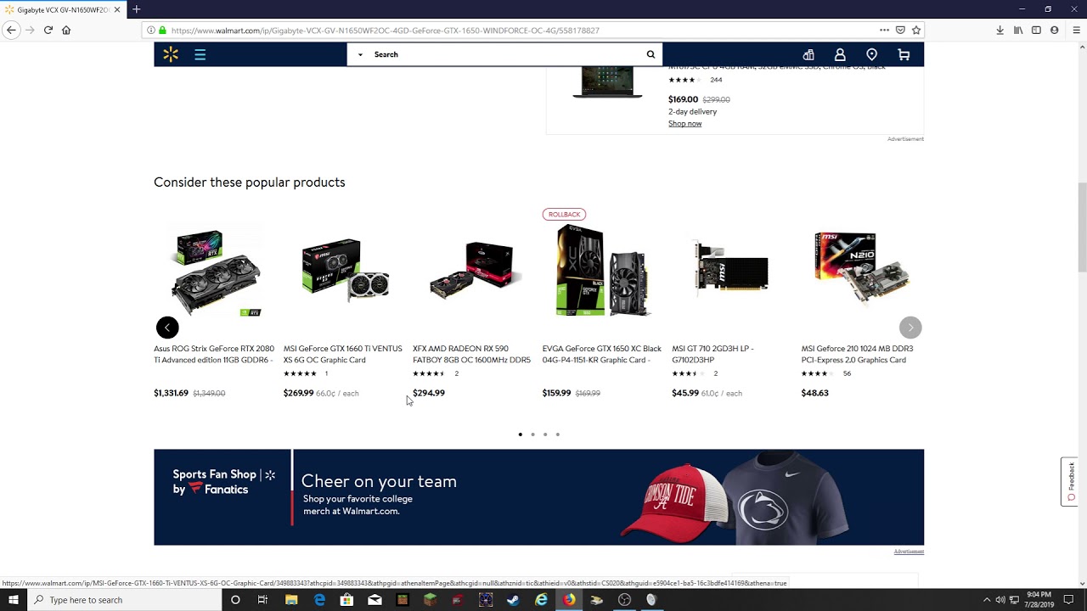
Task: Select the second carousel page dot
Action: pos(532,434)
